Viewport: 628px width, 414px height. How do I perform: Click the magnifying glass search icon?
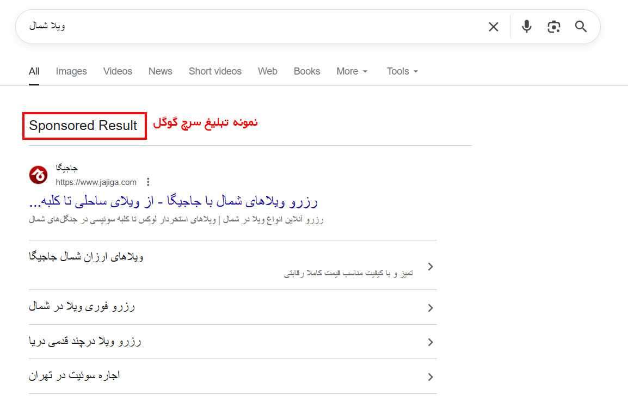pyautogui.click(x=581, y=27)
